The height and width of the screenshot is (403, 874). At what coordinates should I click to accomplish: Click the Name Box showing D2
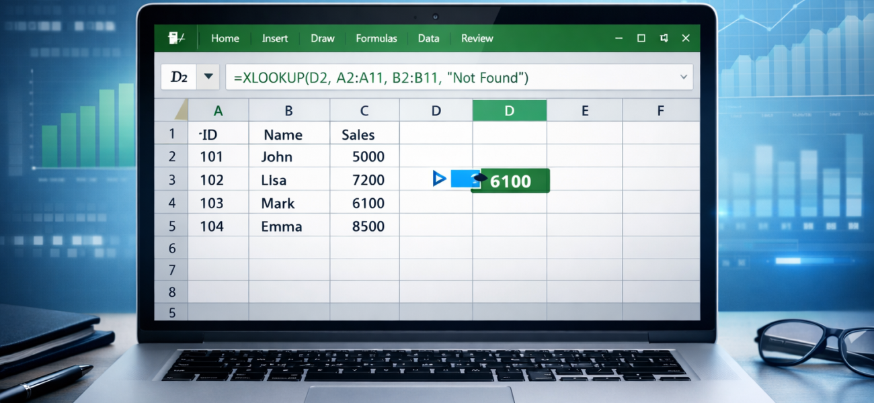pos(180,77)
